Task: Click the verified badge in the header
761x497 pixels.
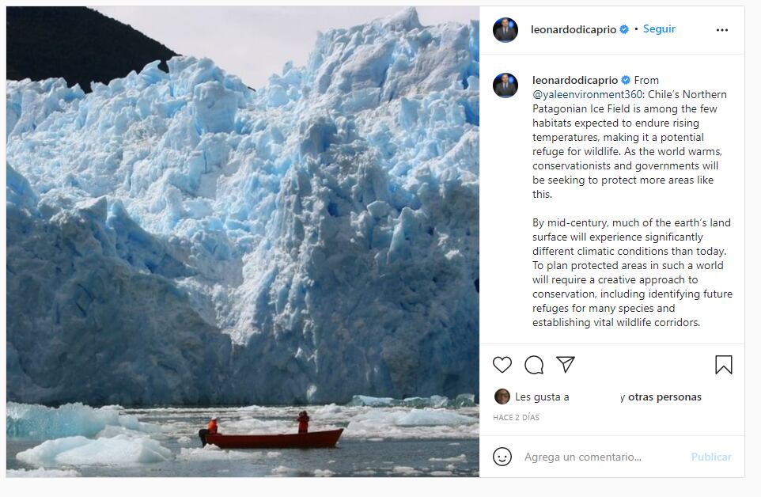Action: pos(624,29)
